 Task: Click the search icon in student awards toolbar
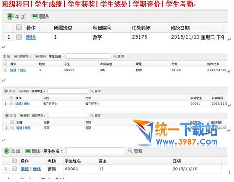click(92, 91)
